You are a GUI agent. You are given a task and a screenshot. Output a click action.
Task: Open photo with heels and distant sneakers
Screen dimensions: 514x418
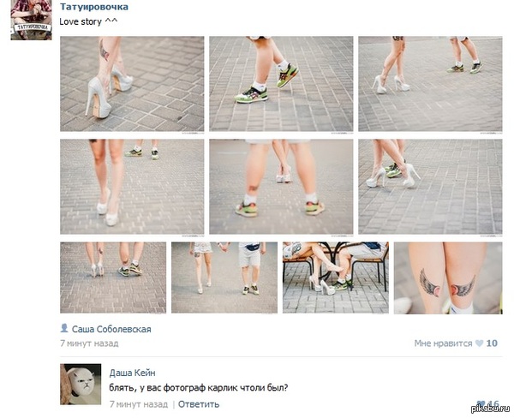[430, 84]
